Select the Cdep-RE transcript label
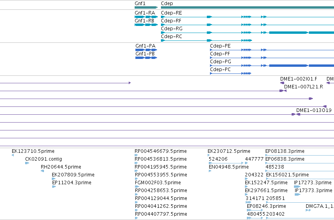 172,13
